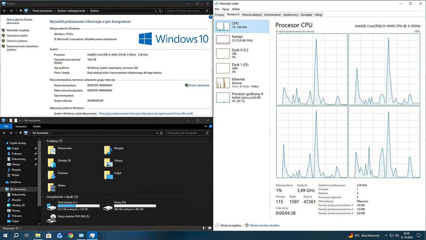This screenshot has height=240, width=426.
Task: Open the Pobrane folder in the Foldery group
Action: [x=58, y=174]
